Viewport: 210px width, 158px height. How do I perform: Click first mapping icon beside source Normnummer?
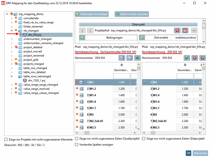click(122, 58)
